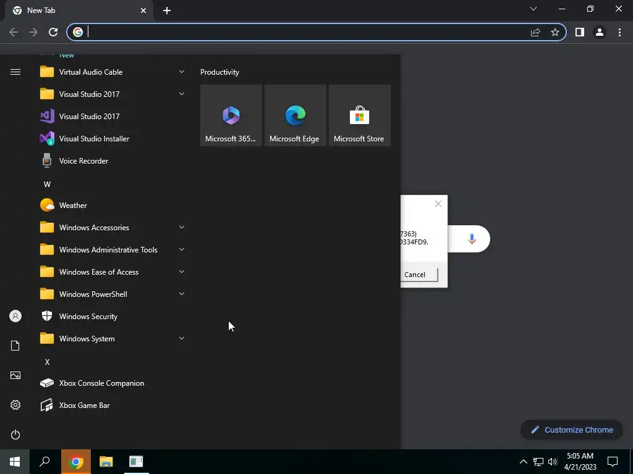Launch Xbox Console Companion
The image size is (633, 474).
113,383
